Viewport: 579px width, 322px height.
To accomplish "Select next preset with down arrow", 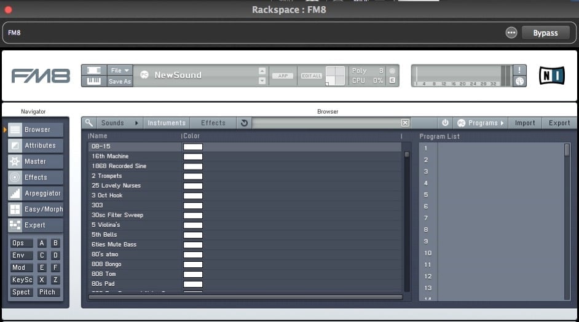I will (x=262, y=80).
